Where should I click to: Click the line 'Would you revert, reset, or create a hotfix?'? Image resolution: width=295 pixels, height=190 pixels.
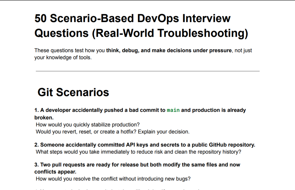(x=86, y=132)
